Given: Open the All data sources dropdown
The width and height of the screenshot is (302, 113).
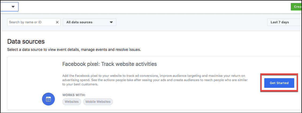Looking at the screenshot, I should [x=90, y=22].
